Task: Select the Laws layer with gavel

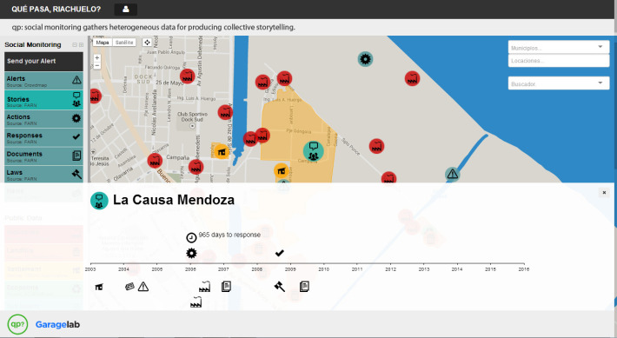Action: click(x=43, y=175)
